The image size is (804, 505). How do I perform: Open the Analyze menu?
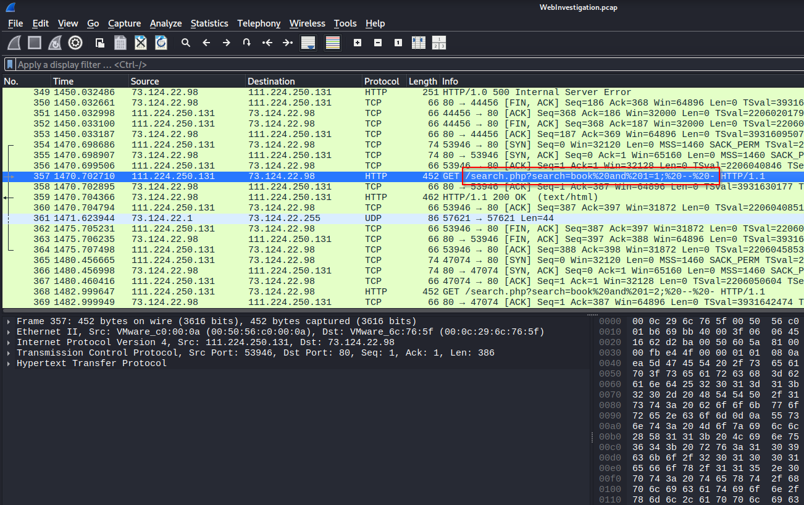pyautogui.click(x=165, y=23)
